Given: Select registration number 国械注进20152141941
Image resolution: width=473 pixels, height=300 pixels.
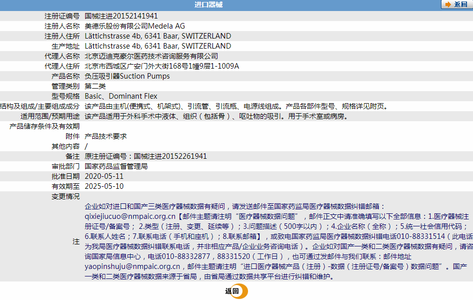Looking at the screenshot, I should tap(121, 16).
